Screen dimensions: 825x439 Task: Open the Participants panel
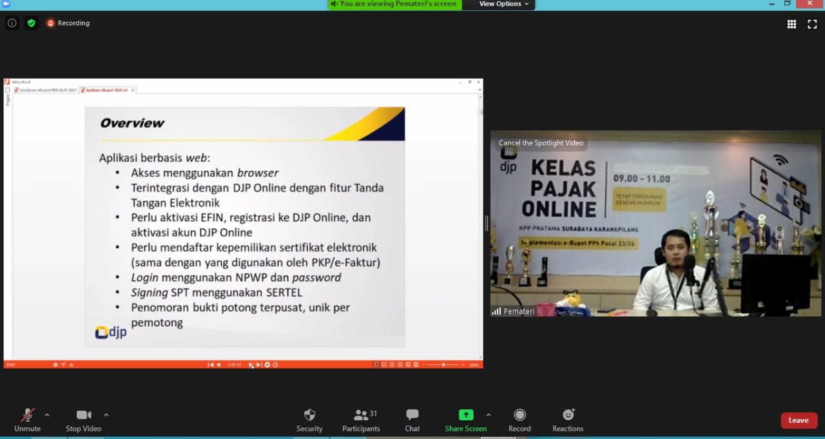[361, 420]
